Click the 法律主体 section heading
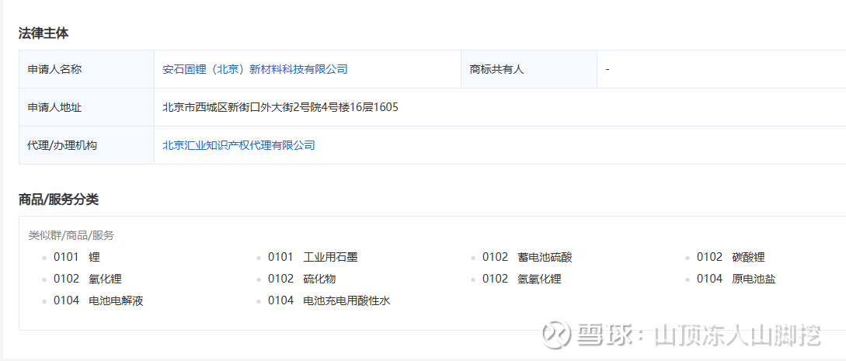Image resolution: width=846 pixels, height=361 pixels. click(x=44, y=33)
